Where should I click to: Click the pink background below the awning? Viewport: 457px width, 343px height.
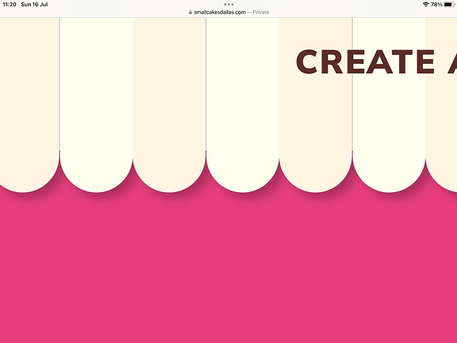pyautogui.click(x=228, y=274)
